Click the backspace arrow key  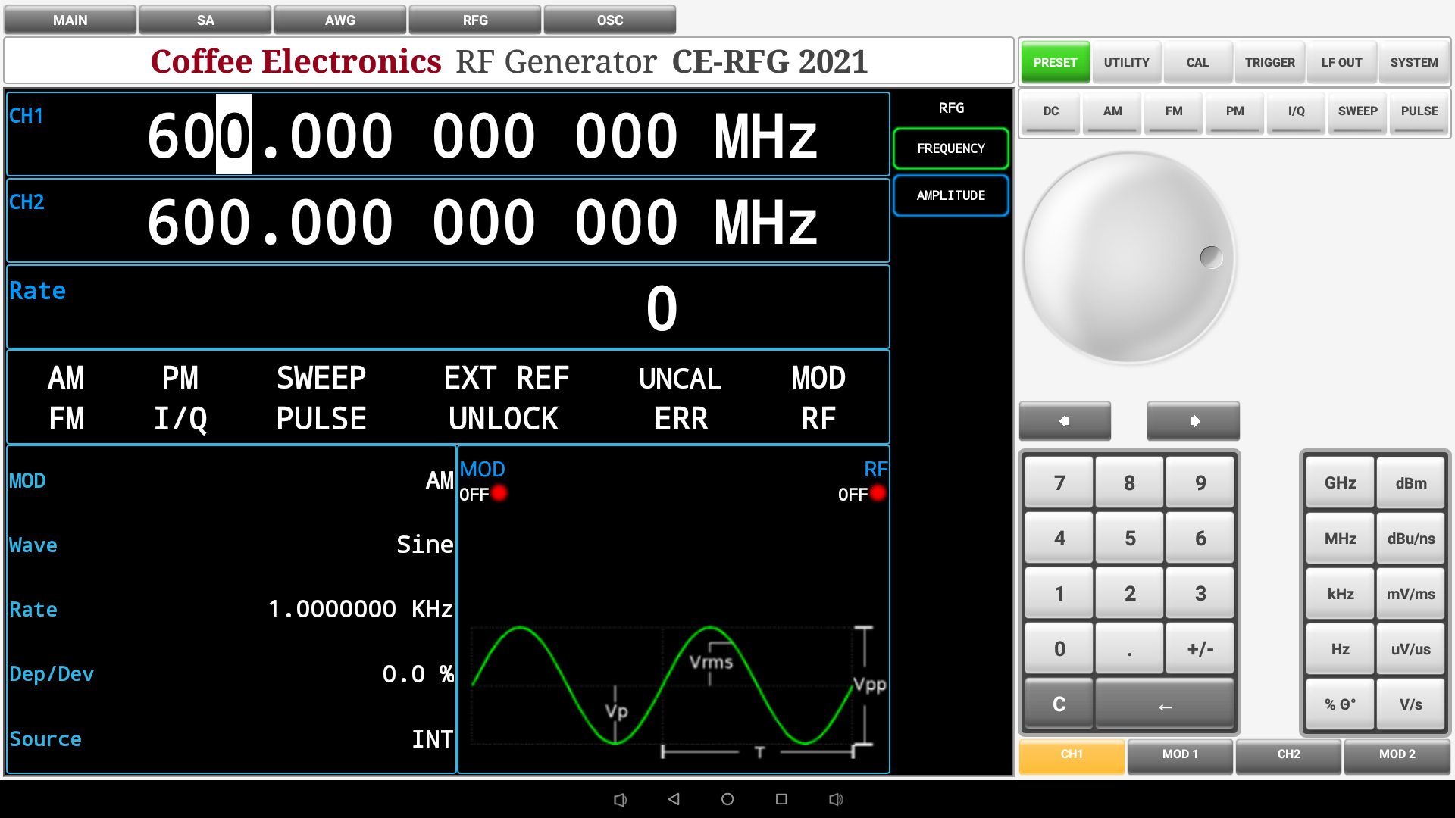[x=1165, y=705]
